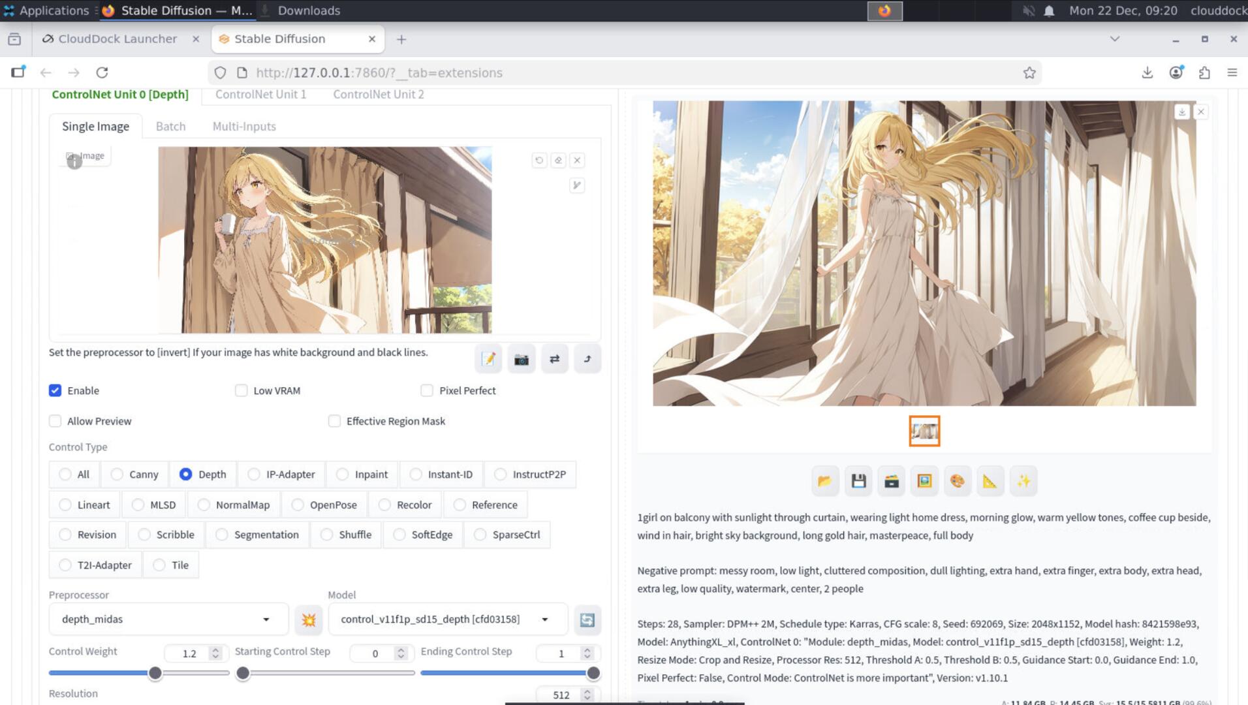Toggle the Low VRAM checkbox

(x=242, y=390)
